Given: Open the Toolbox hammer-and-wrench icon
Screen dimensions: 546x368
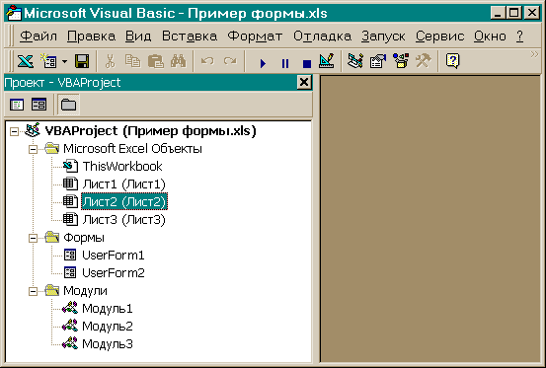Looking at the screenshot, I should 424,61.
